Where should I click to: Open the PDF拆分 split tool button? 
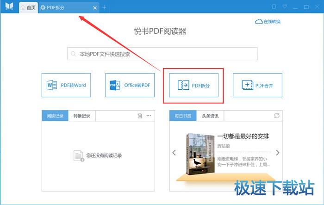click(x=193, y=85)
